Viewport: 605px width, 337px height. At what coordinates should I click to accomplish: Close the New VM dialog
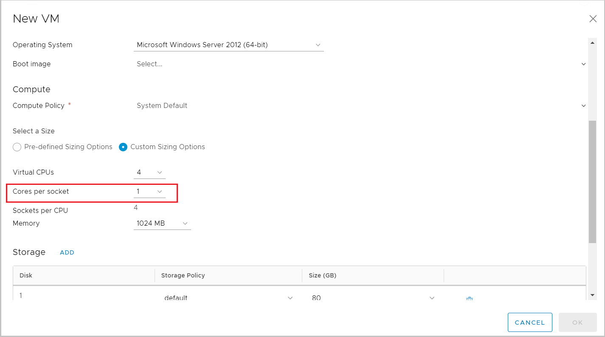593,19
